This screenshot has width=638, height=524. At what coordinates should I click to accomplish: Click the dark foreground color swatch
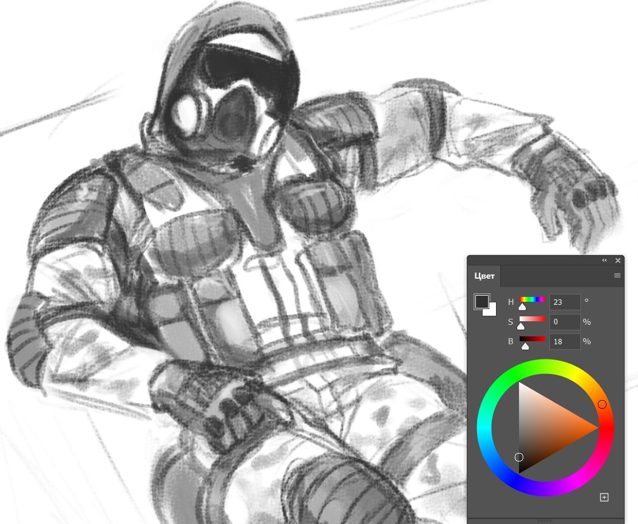(482, 302)
